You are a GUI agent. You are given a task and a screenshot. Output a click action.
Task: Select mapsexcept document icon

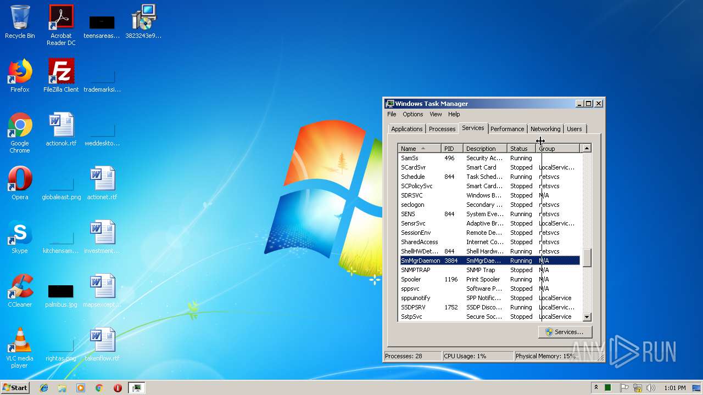point(102,291)
